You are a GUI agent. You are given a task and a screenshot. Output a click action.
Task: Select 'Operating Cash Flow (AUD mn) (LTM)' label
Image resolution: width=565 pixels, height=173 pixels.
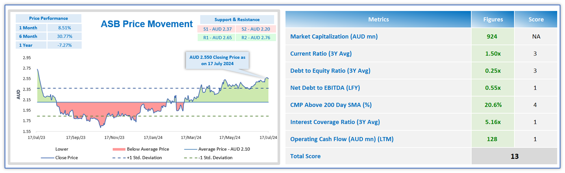coord(342,139)
